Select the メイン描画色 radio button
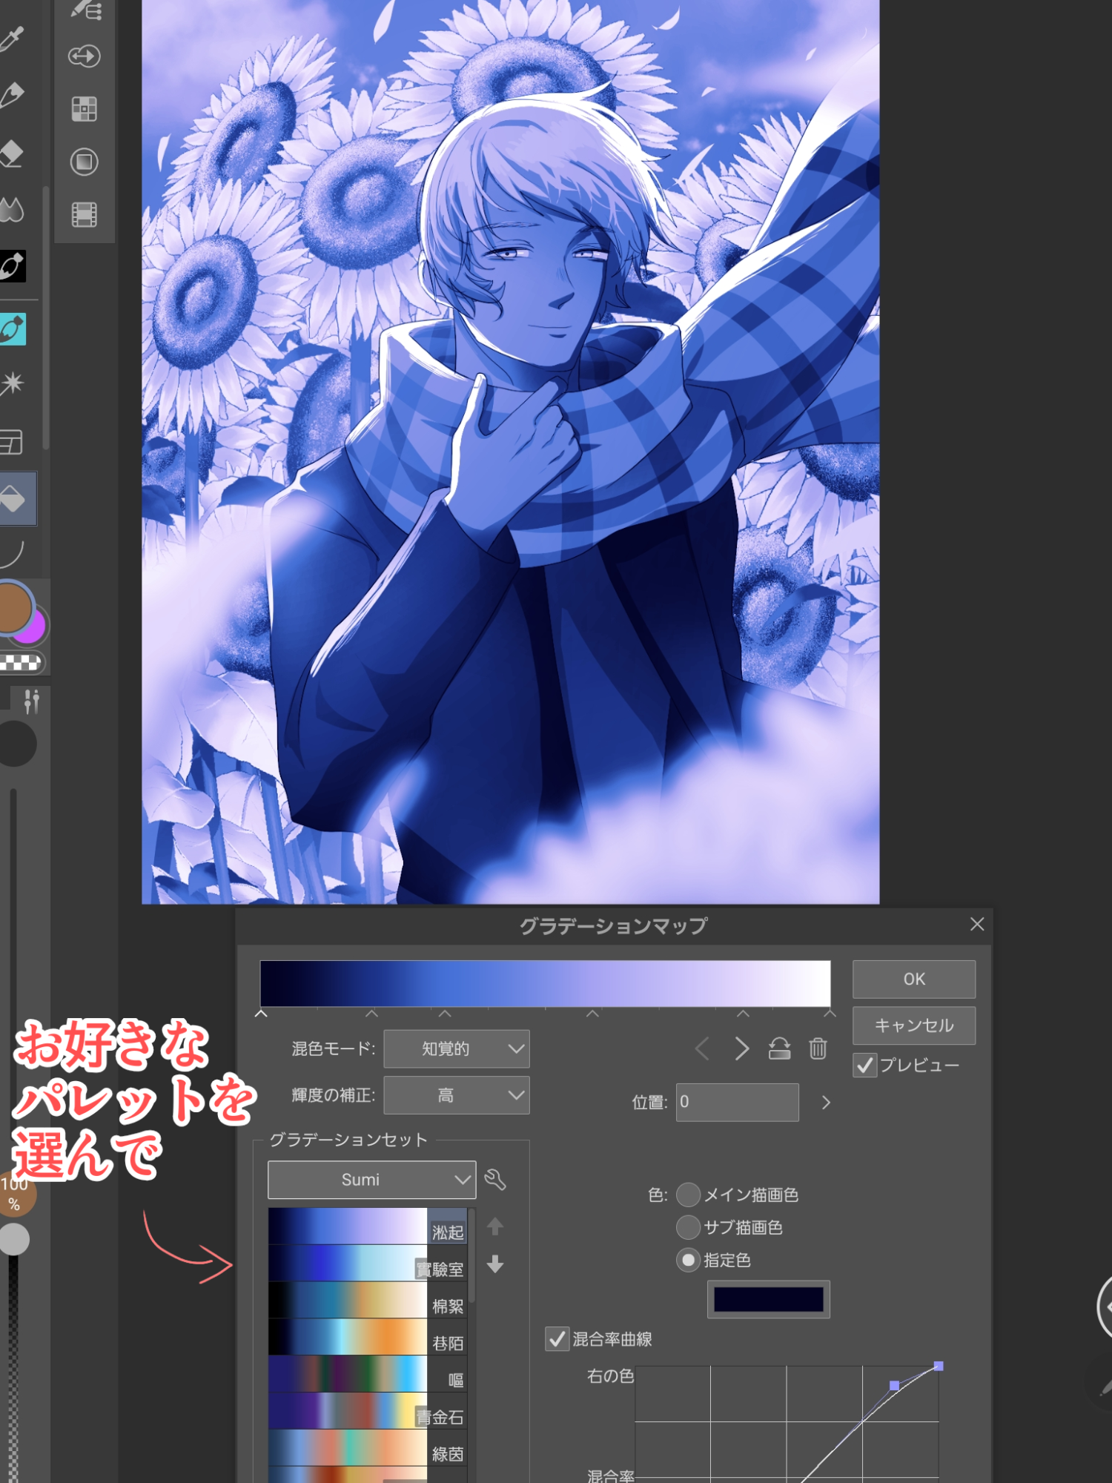1112x1483 pixels. [x=689, y=1195]
